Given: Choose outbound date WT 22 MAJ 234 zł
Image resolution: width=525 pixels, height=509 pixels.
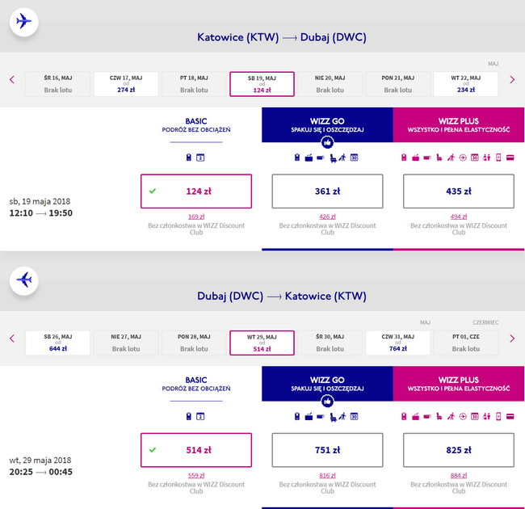Looking at the screenshot, I should coord(466,84).
